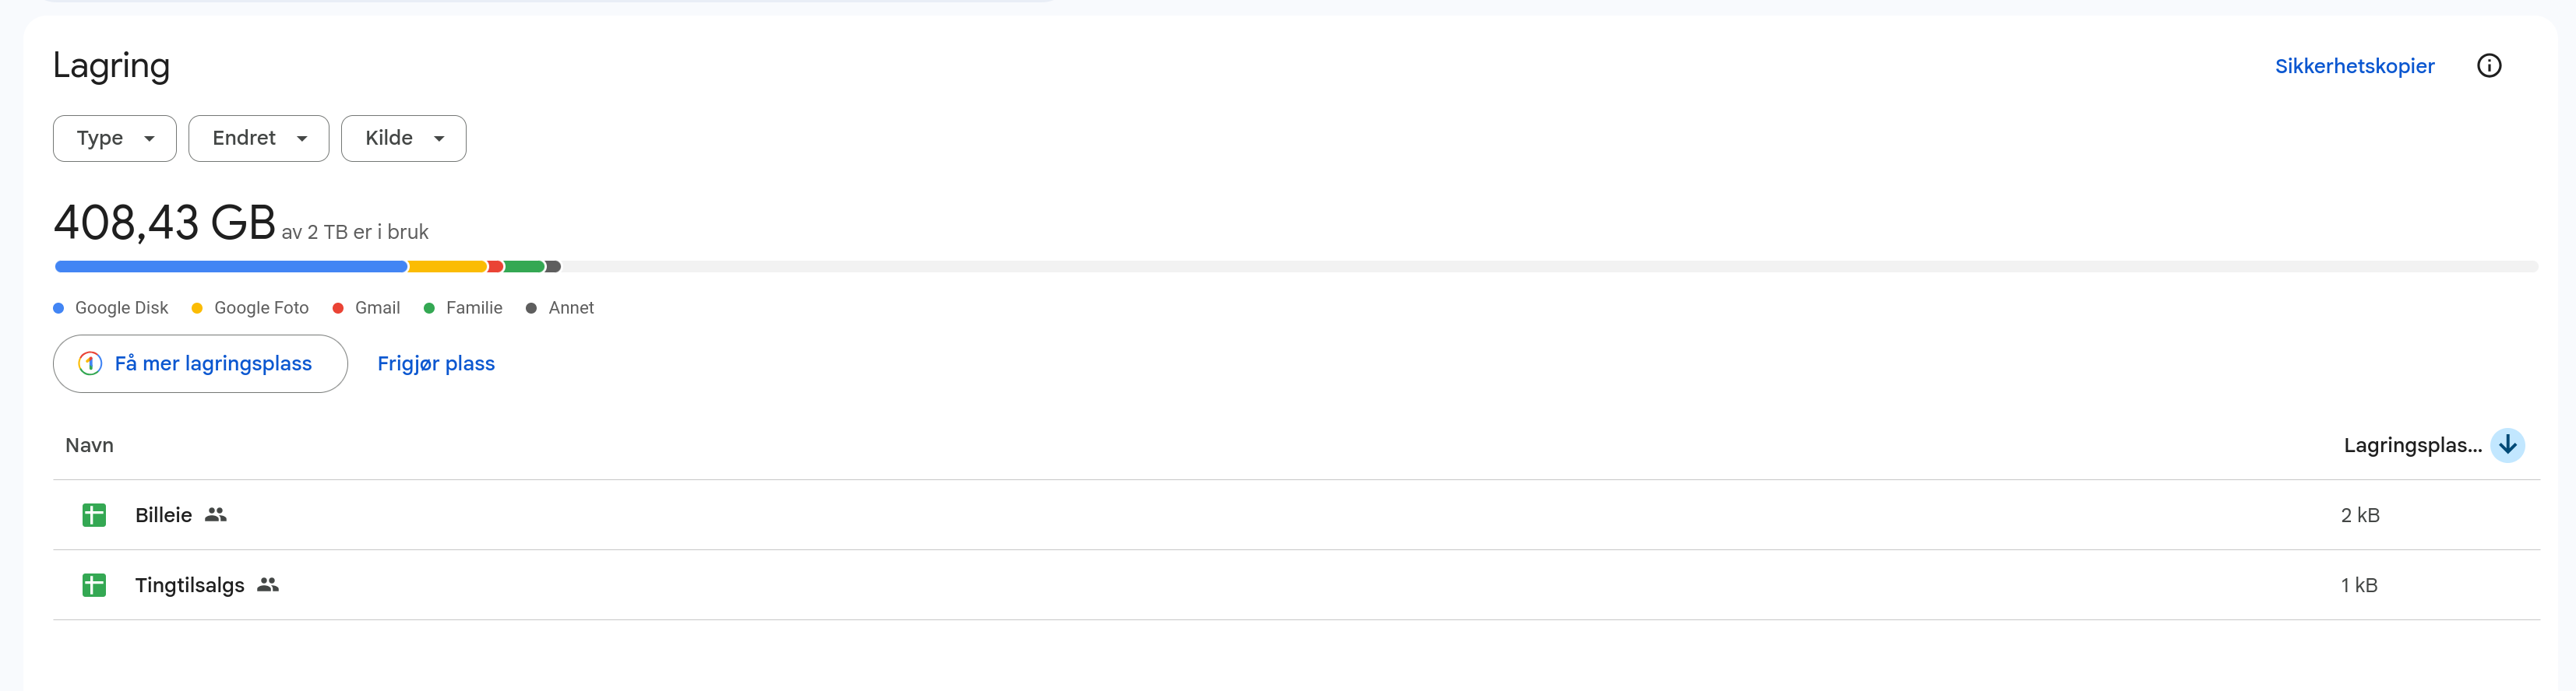Open the Kilde filter dropdown

pyautogui.click(x=404, y=138)
